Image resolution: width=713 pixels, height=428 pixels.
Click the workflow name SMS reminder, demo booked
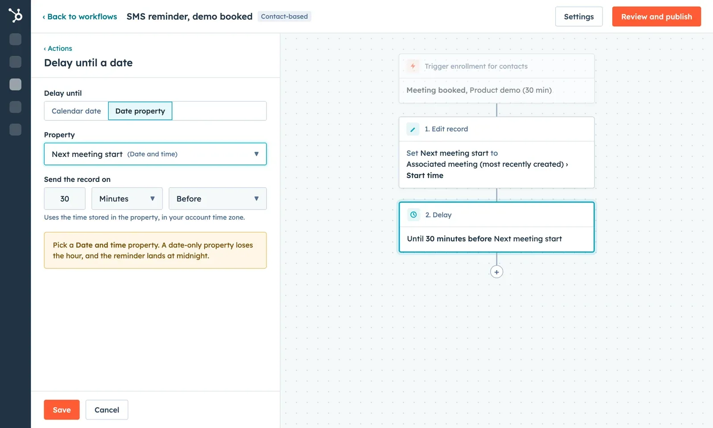click(189, 16)
